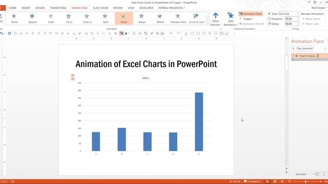This screenshot has width=328, height=184.
Task: Expand the animation gallery More arrow
Action: [x=208, y=23]
